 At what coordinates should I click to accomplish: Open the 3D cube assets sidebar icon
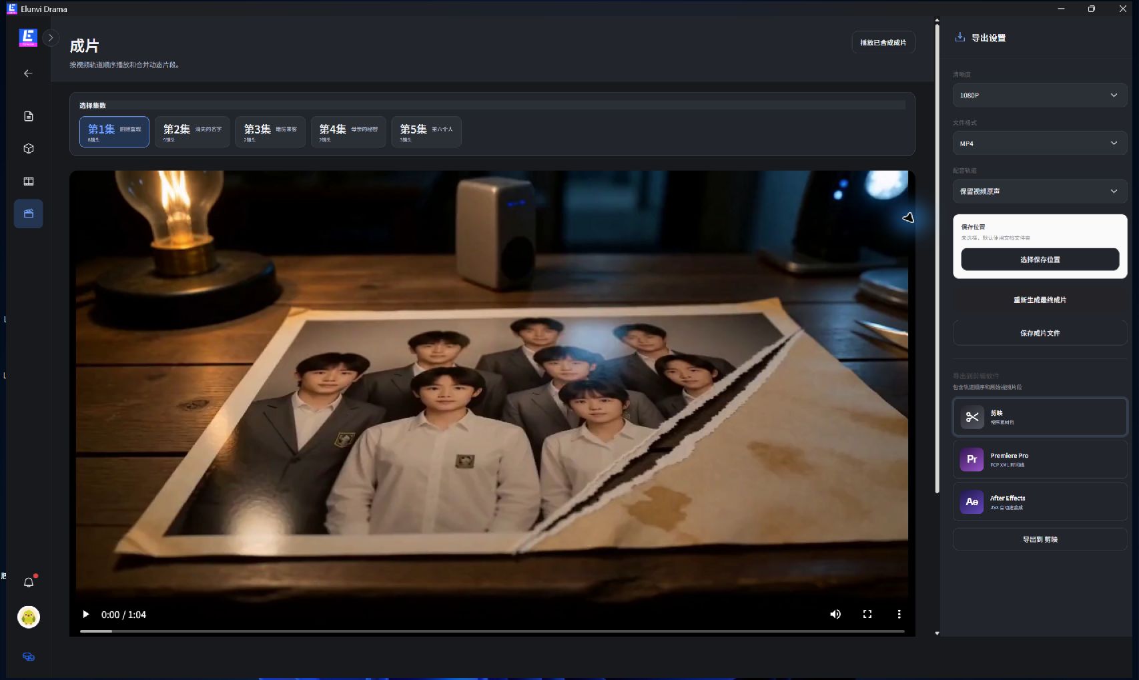(x=29, y=149)
